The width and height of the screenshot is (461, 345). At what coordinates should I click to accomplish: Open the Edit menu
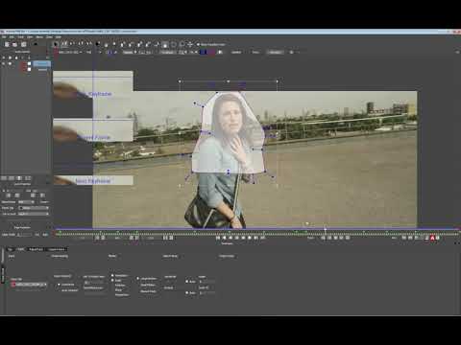[x=12, y=37]
